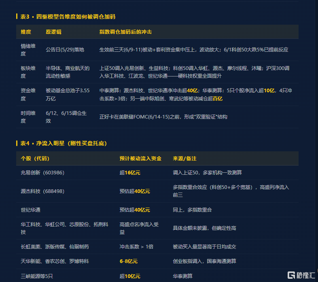The width and height of the screenshot is (318, 282).
Task: Click the note '同上，多指数重合'
Action: click(x=192, y=210)
